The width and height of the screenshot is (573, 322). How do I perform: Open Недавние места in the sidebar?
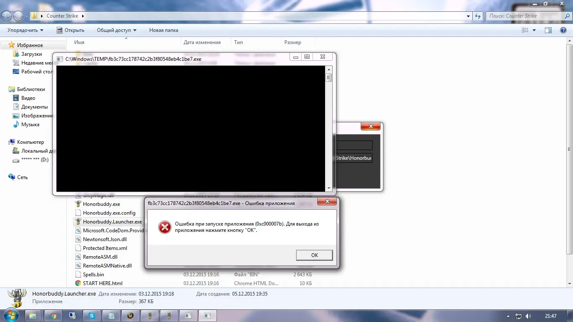[x=37, y=63]
